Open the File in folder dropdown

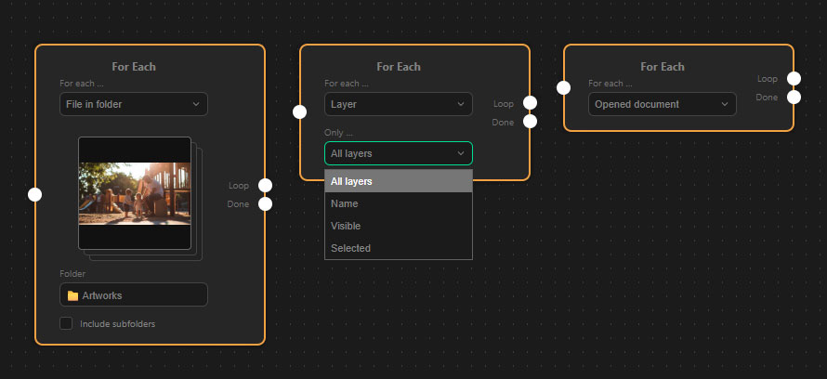[x=133, y=104]
